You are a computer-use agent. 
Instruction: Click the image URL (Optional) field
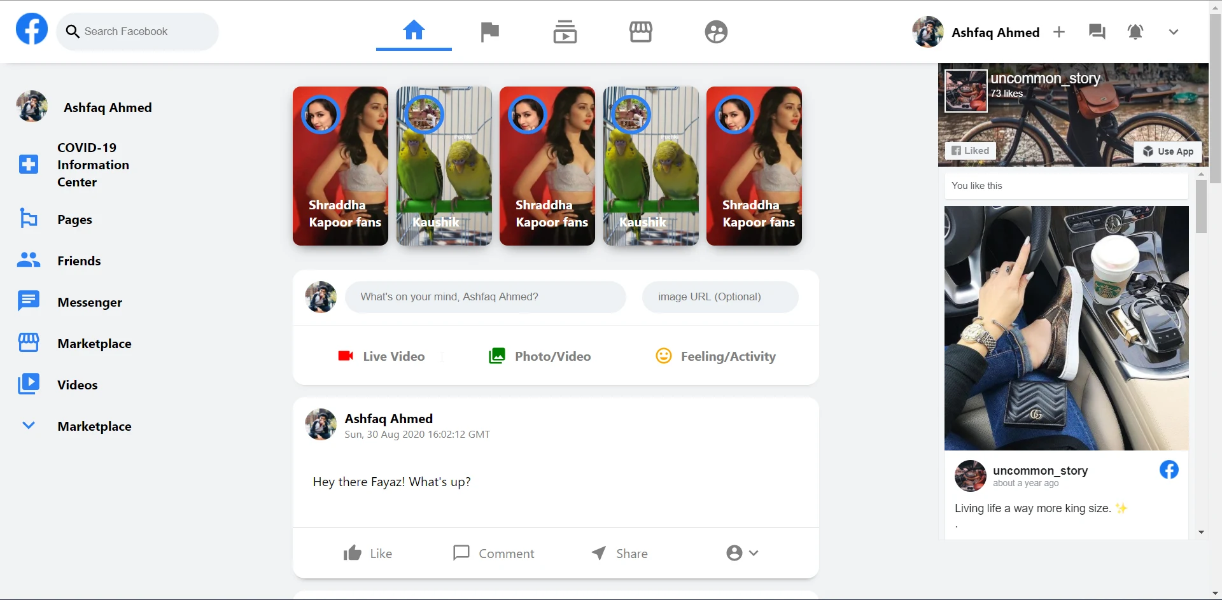[x=720, y=297]
